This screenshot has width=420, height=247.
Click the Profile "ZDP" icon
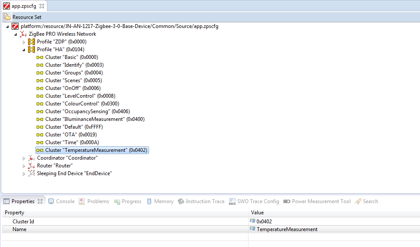point(31,42)
